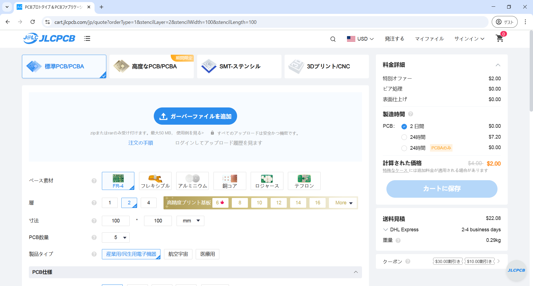Open the search with the magnifier icon
Viewport: 533px width, 286px height.
[333, 39]
